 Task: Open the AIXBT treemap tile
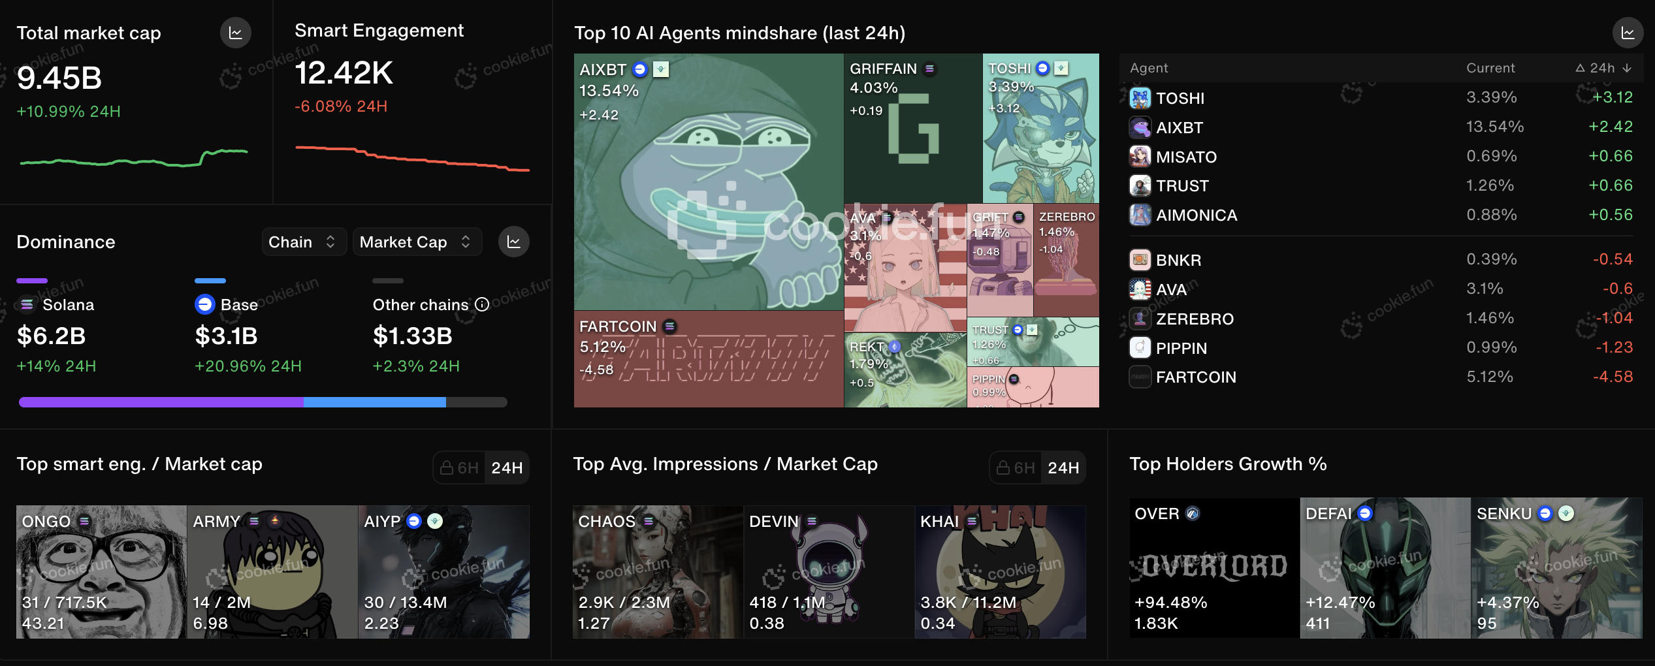(709, 182)
